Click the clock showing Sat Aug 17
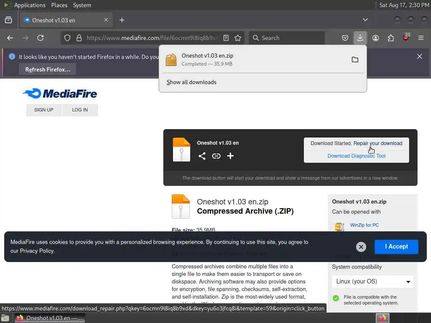 click(x=404, y=5)
